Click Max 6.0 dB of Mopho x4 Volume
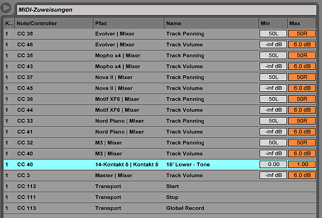This screenshot has width=322, height=218. [x=302, y=67]
